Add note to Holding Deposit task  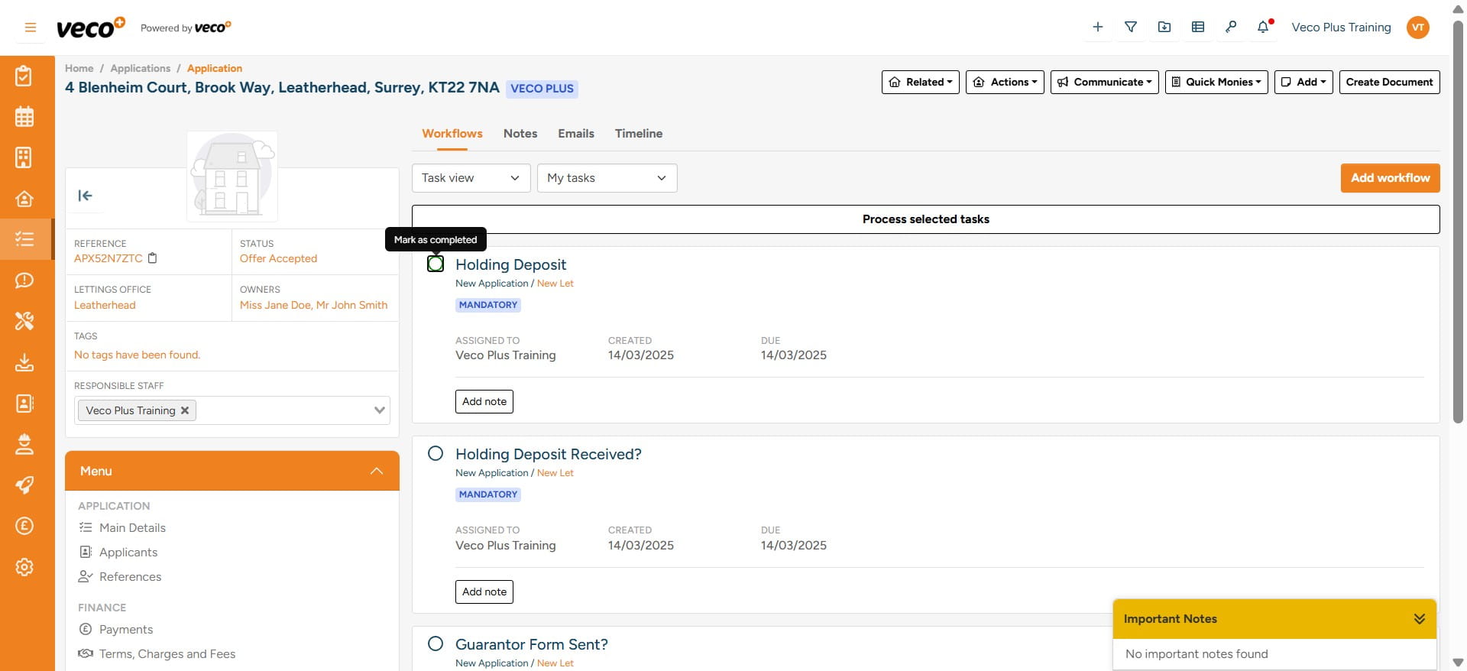pyautogui.click(x=484, y=402)
